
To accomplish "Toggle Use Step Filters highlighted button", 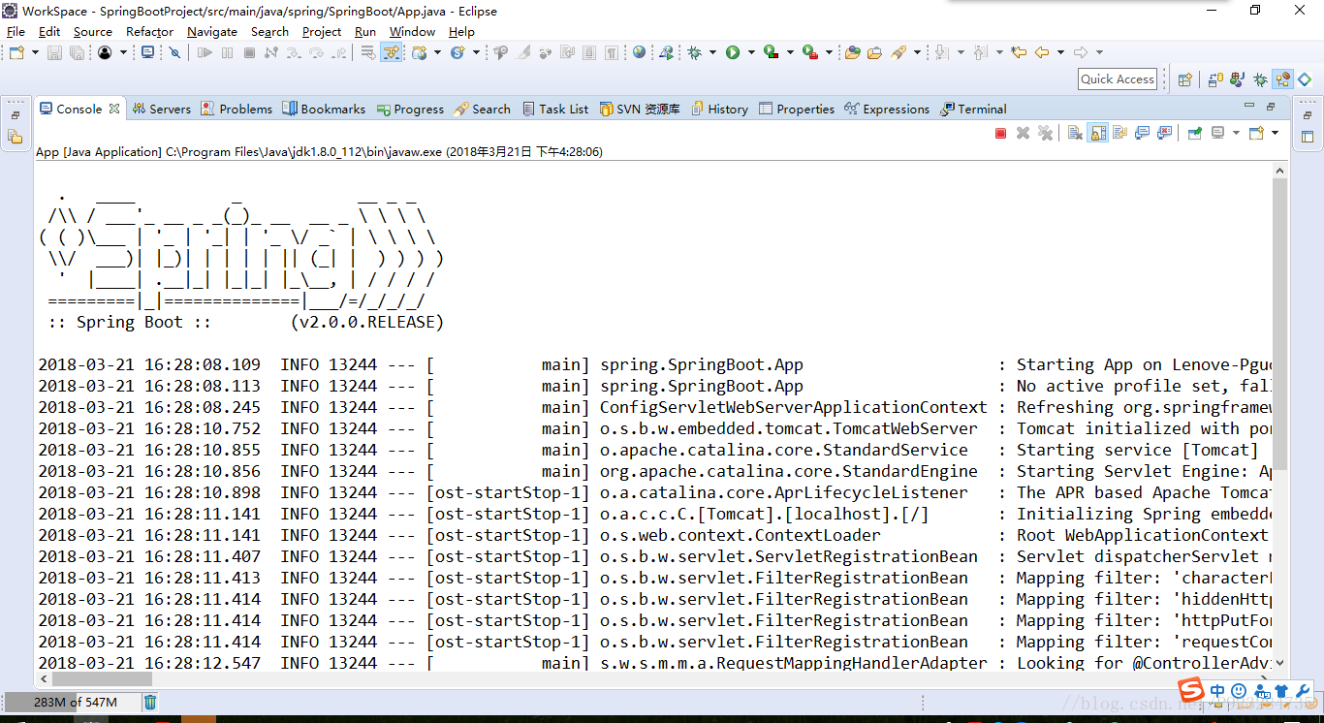I will pos(391,52).
